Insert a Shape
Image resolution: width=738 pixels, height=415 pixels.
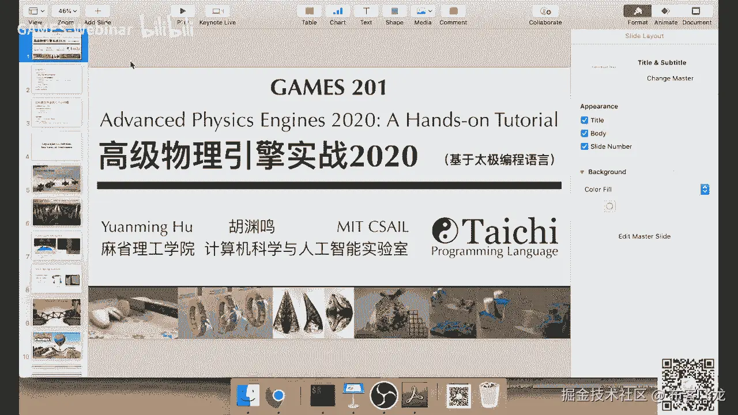click(394, 11)
